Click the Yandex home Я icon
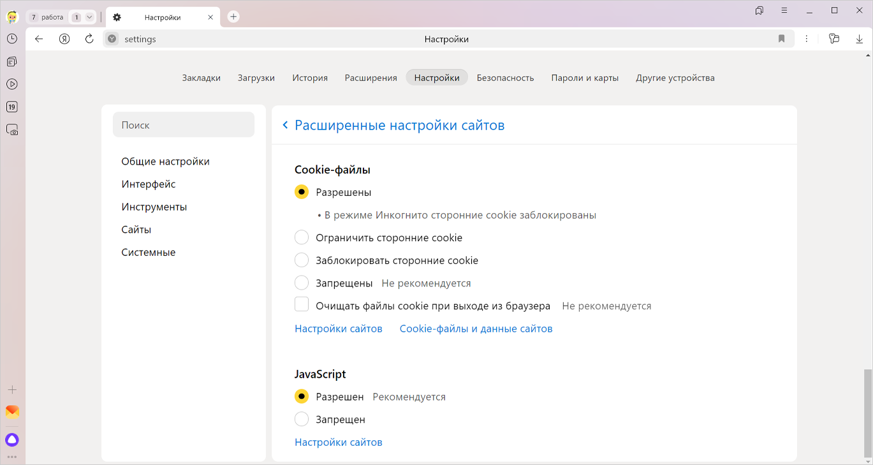873x465 pixels. coord(64,39)
